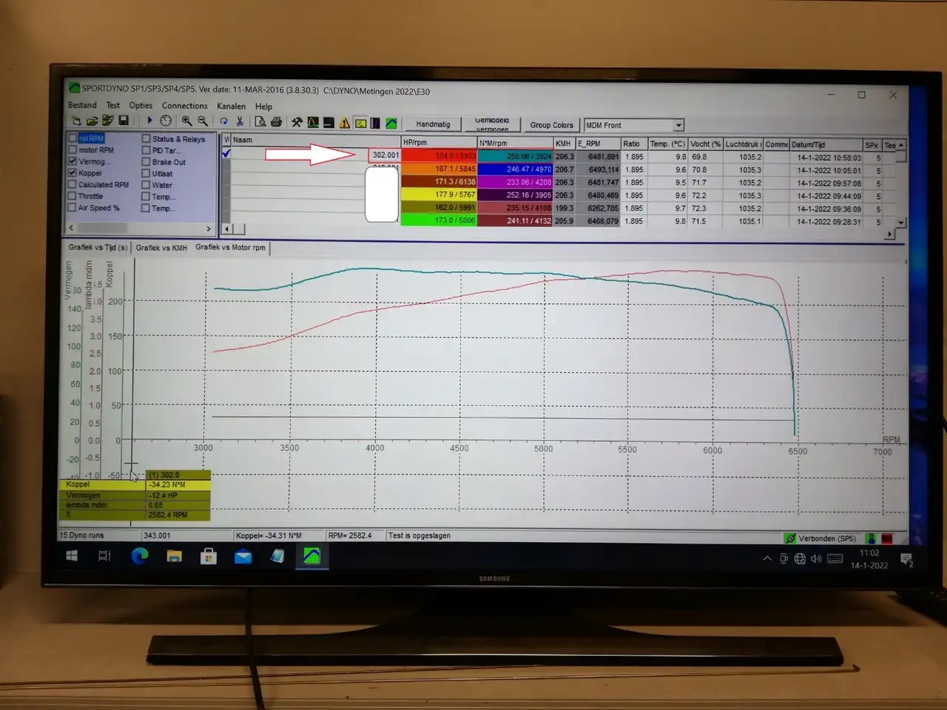This screenshot has height=710, width=947.
Task: Click the green curve graph icon
Action: (x=313, y=123)
